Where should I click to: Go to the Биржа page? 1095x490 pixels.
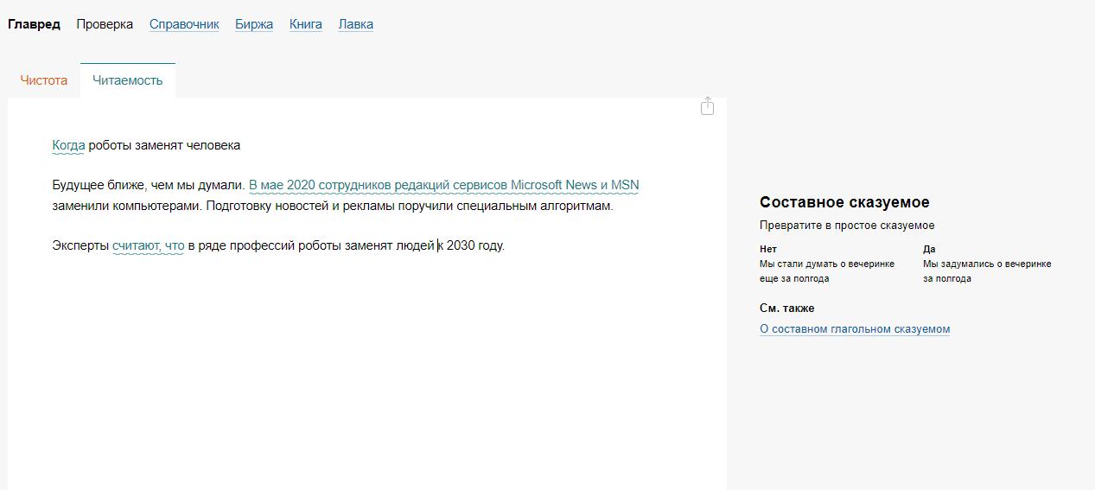[x=254, y=24]
